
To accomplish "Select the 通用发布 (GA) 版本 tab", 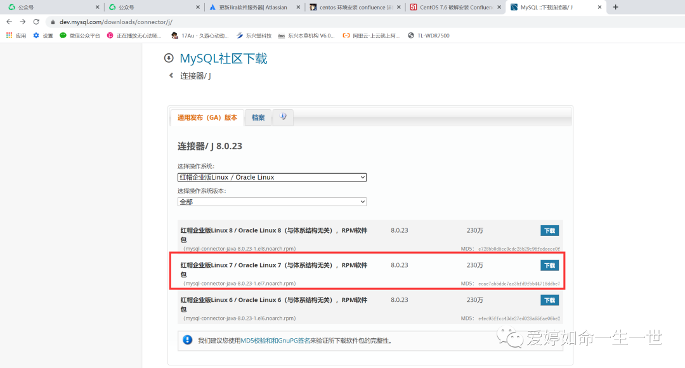I will pyautogui.click(x=207, y=117).
